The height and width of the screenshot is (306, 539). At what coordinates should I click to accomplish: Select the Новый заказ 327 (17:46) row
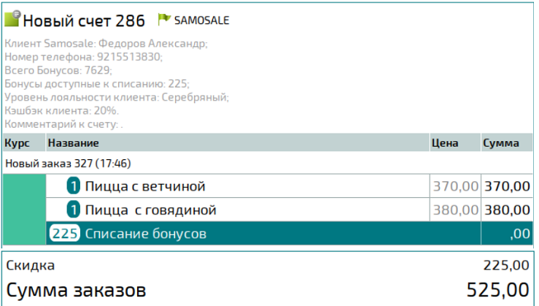click(68, 163)
